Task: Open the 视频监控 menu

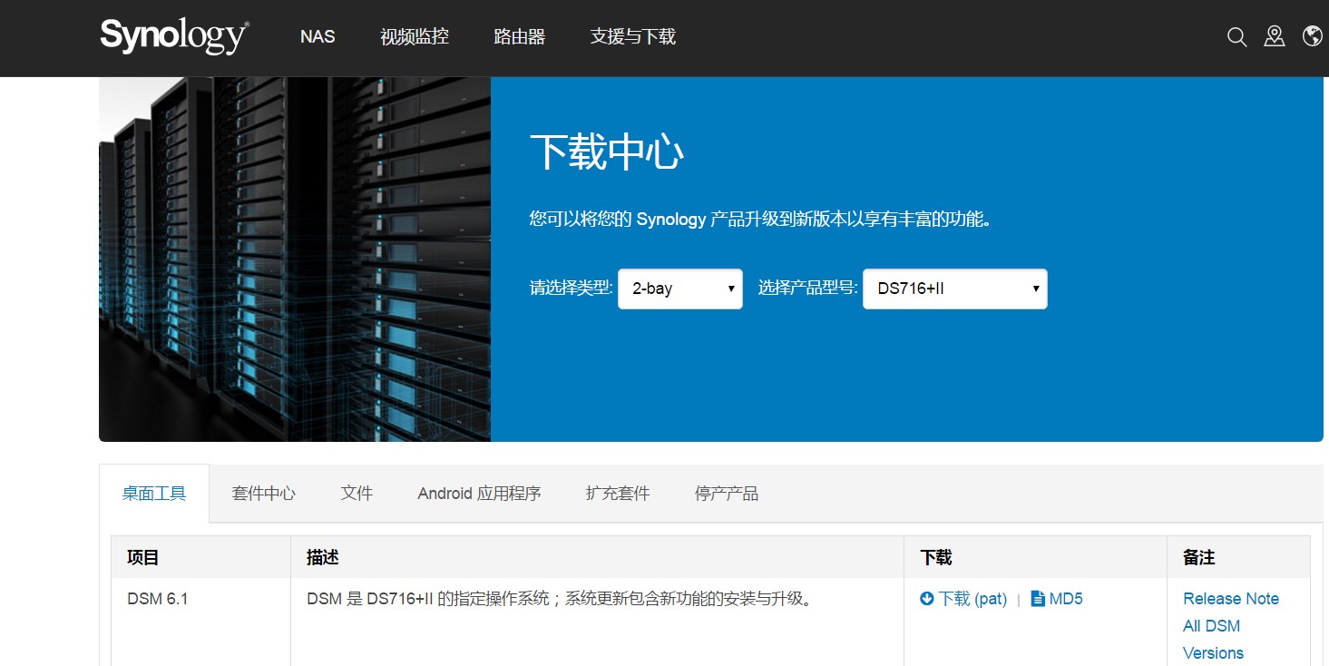Action: point(415,37)
